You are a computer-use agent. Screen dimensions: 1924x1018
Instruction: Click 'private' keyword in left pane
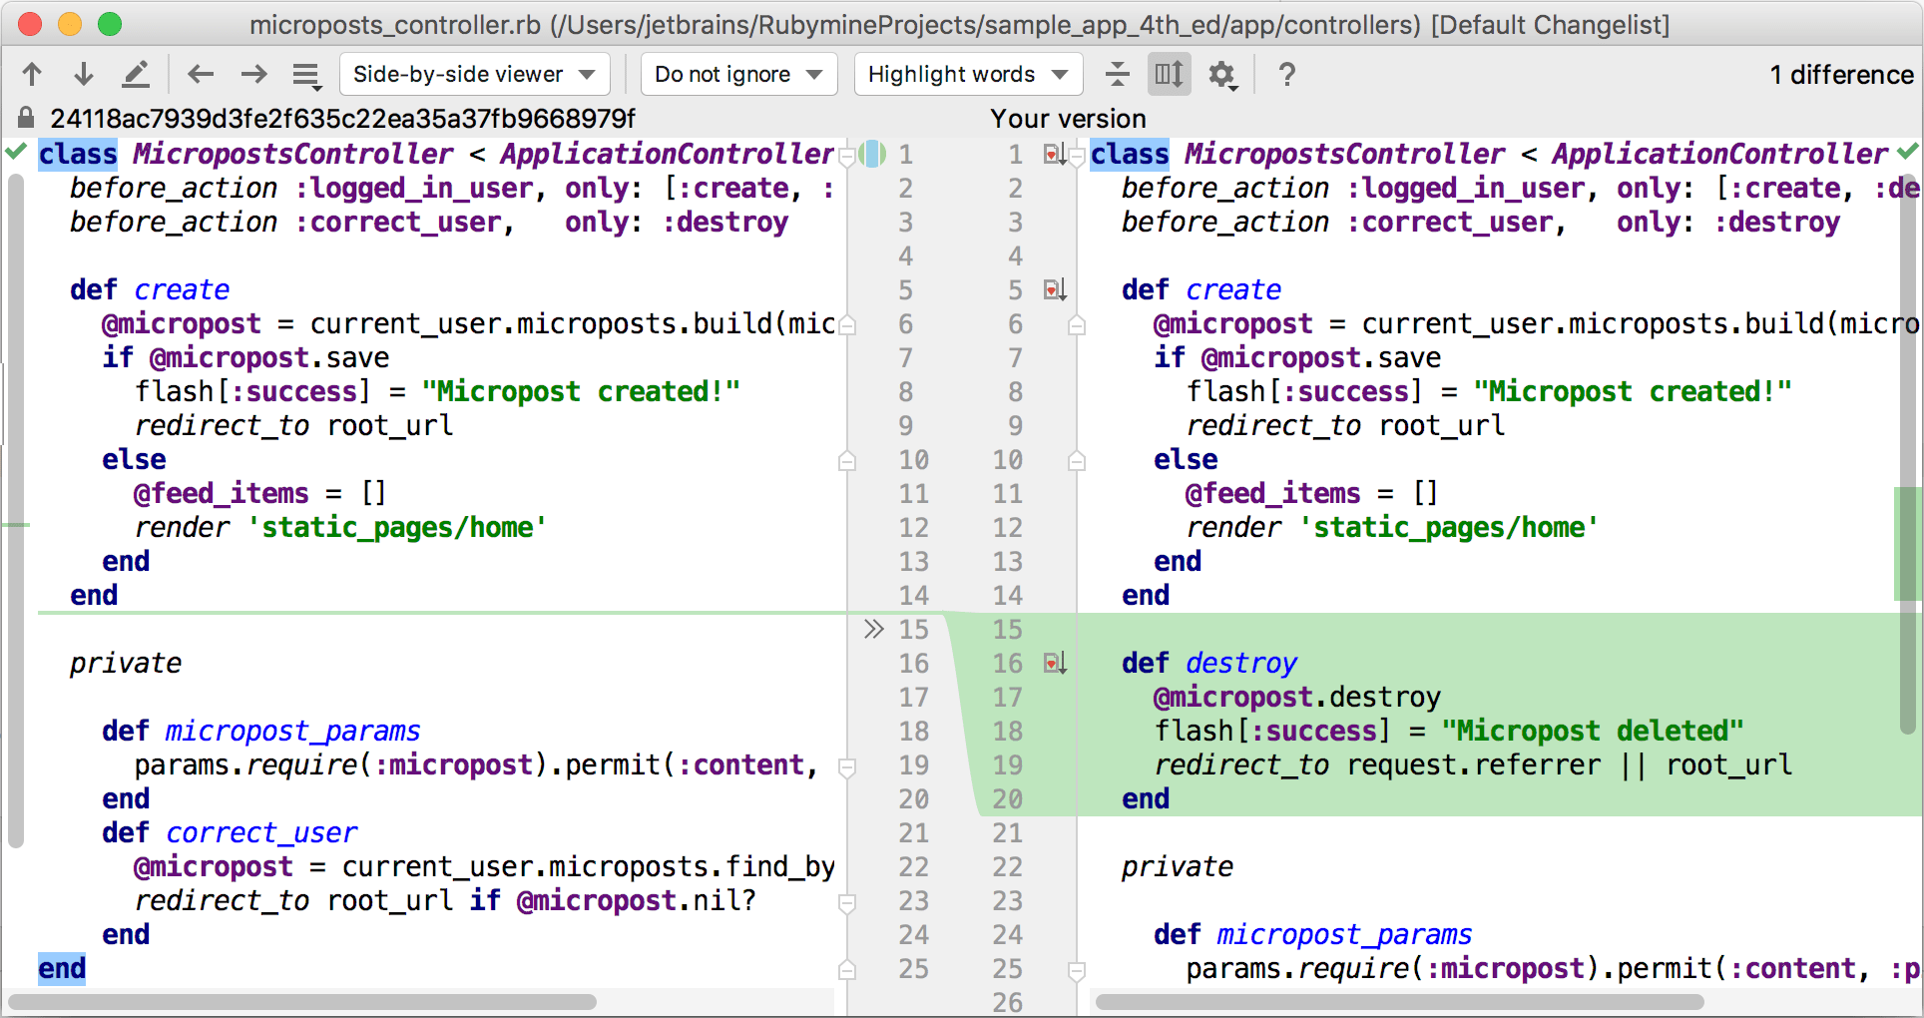pyautogui.click(x=126, y=663)
